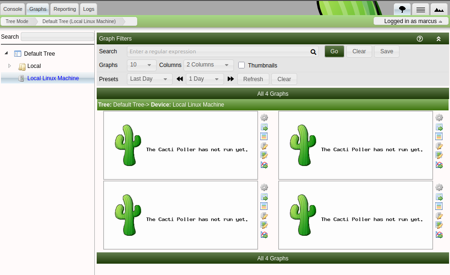Image resolution: width=450 pixels, height=275 pixels.
Task: Click the top-left graph image
Action: [x=181, y=145]
